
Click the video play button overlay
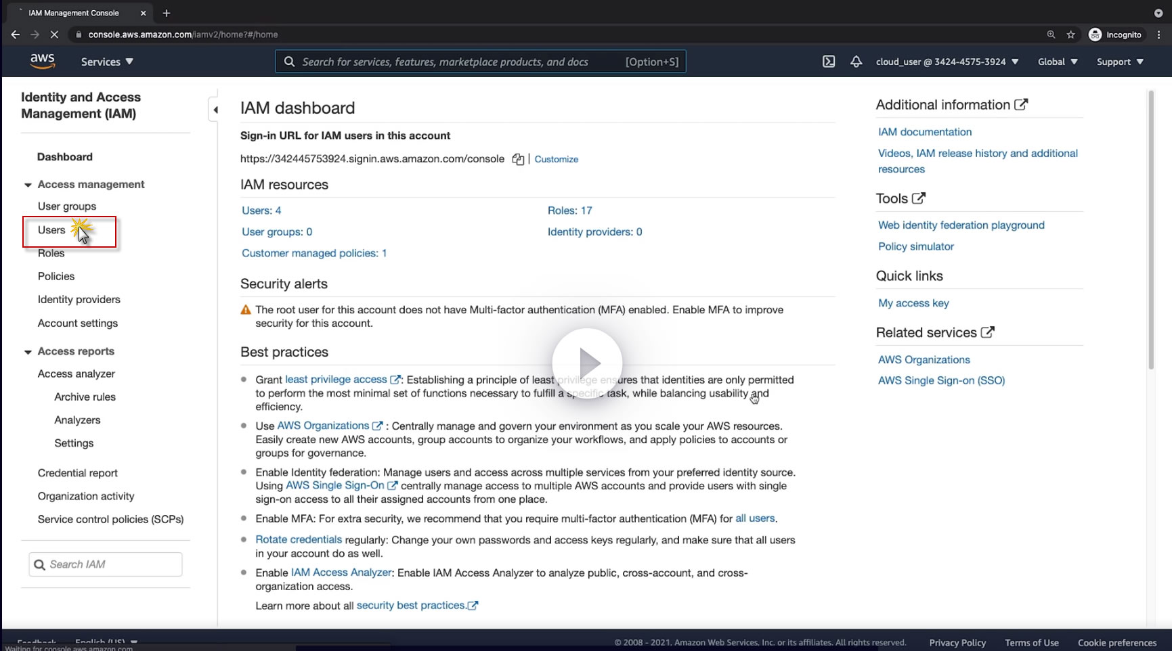click(587, 363)
